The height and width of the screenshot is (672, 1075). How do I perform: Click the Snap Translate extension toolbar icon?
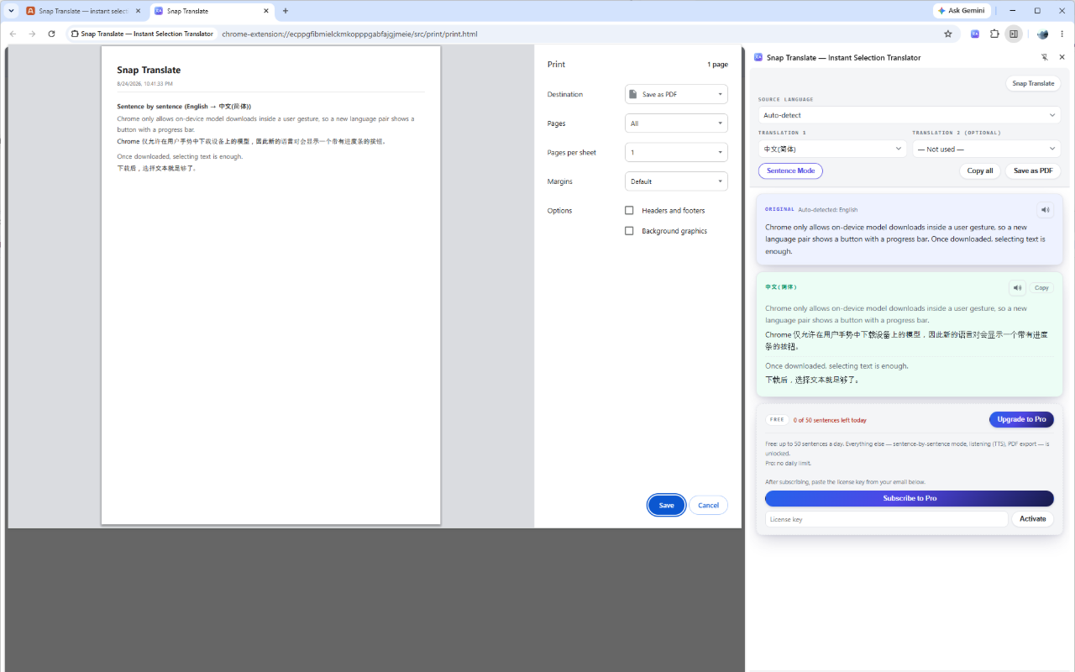tap(975, 34)
